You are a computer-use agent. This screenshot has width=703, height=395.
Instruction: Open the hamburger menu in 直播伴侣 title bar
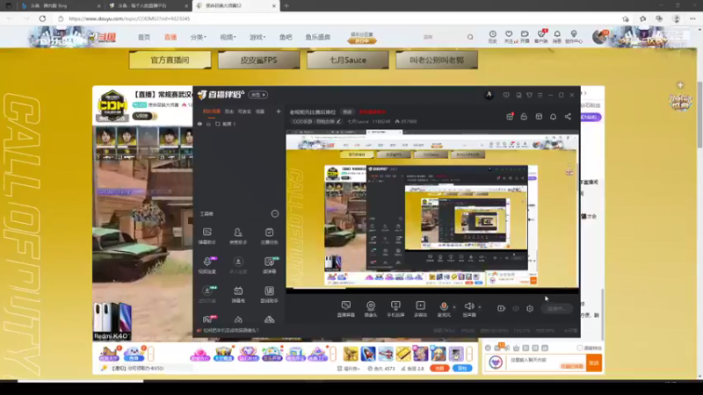point(540,95)
